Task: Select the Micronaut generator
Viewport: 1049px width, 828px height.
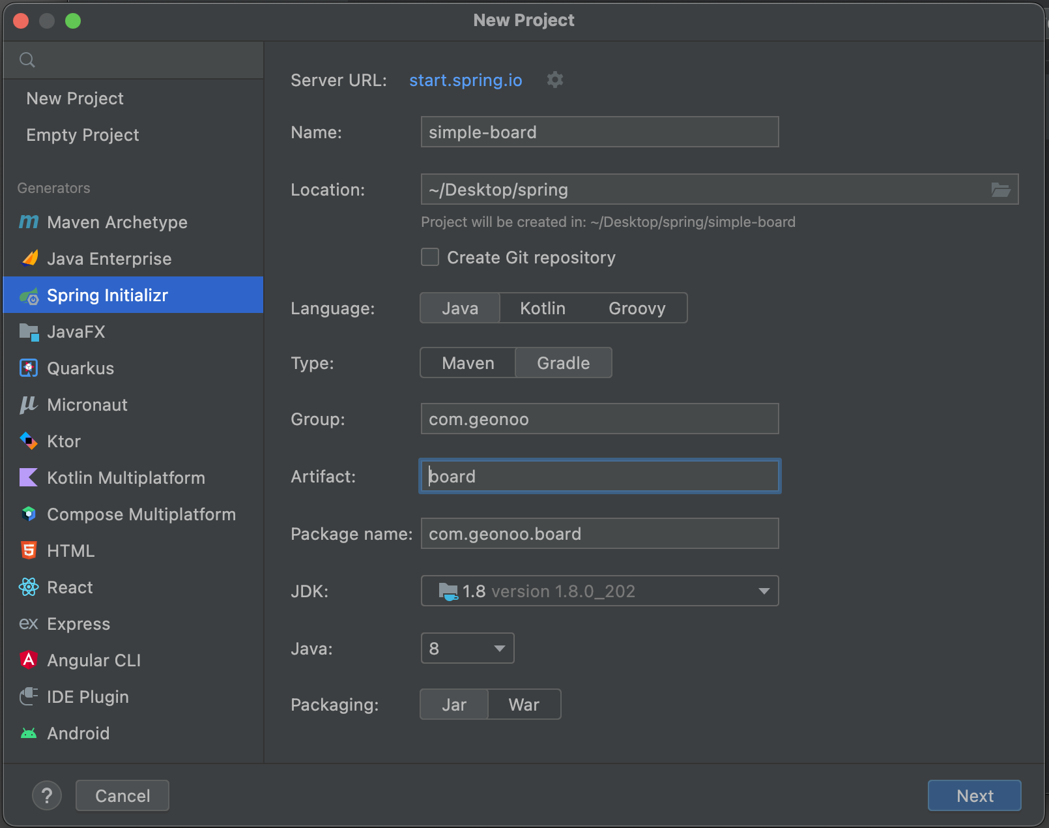Action: pos(133,405)
